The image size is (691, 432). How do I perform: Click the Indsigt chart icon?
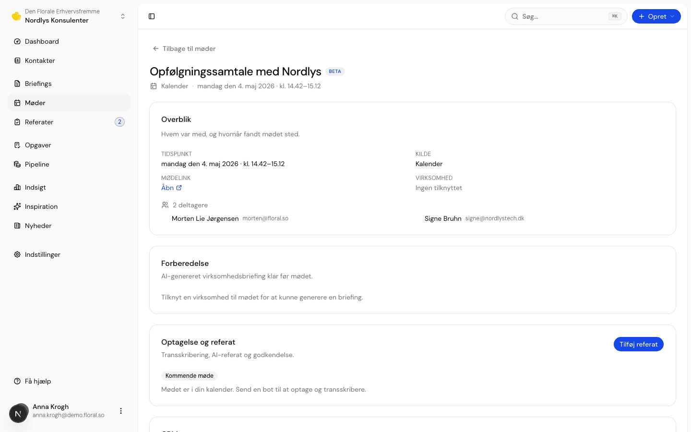(17, 187)
